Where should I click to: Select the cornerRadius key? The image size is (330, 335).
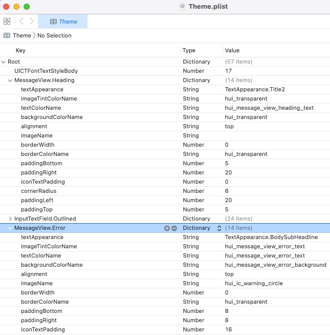tap(38, 191)
